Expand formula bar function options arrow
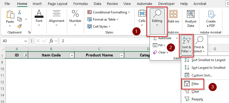This screenshot has height=103, width=229. pos(56,41)
